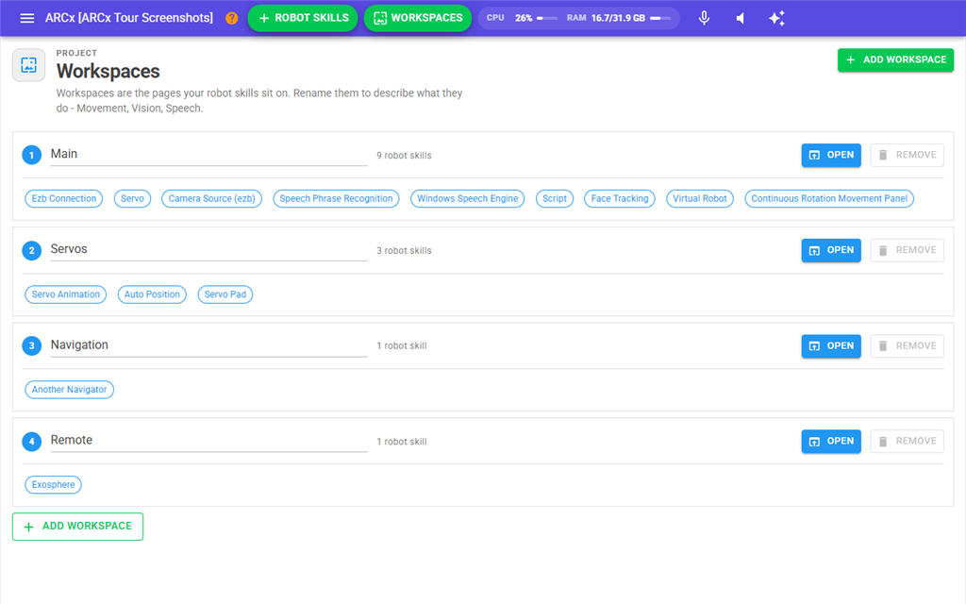Select the Another Navigator chip

point(70,390)
